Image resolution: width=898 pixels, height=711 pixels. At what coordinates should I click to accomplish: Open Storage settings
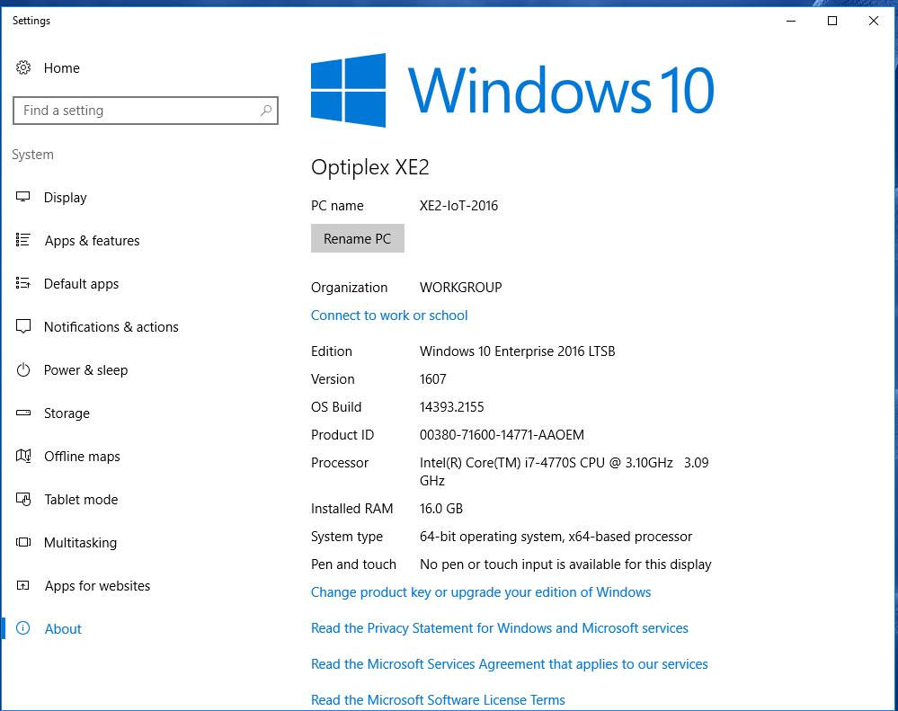pyautogui.click(x=67, y=413)
